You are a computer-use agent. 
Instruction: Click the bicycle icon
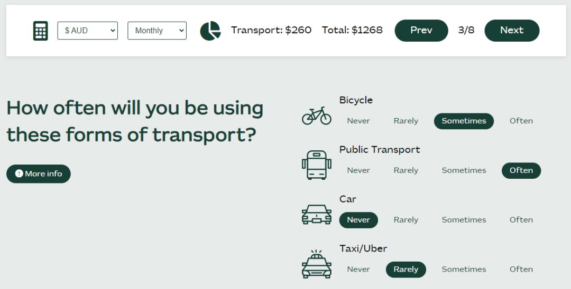click(317, 115)
